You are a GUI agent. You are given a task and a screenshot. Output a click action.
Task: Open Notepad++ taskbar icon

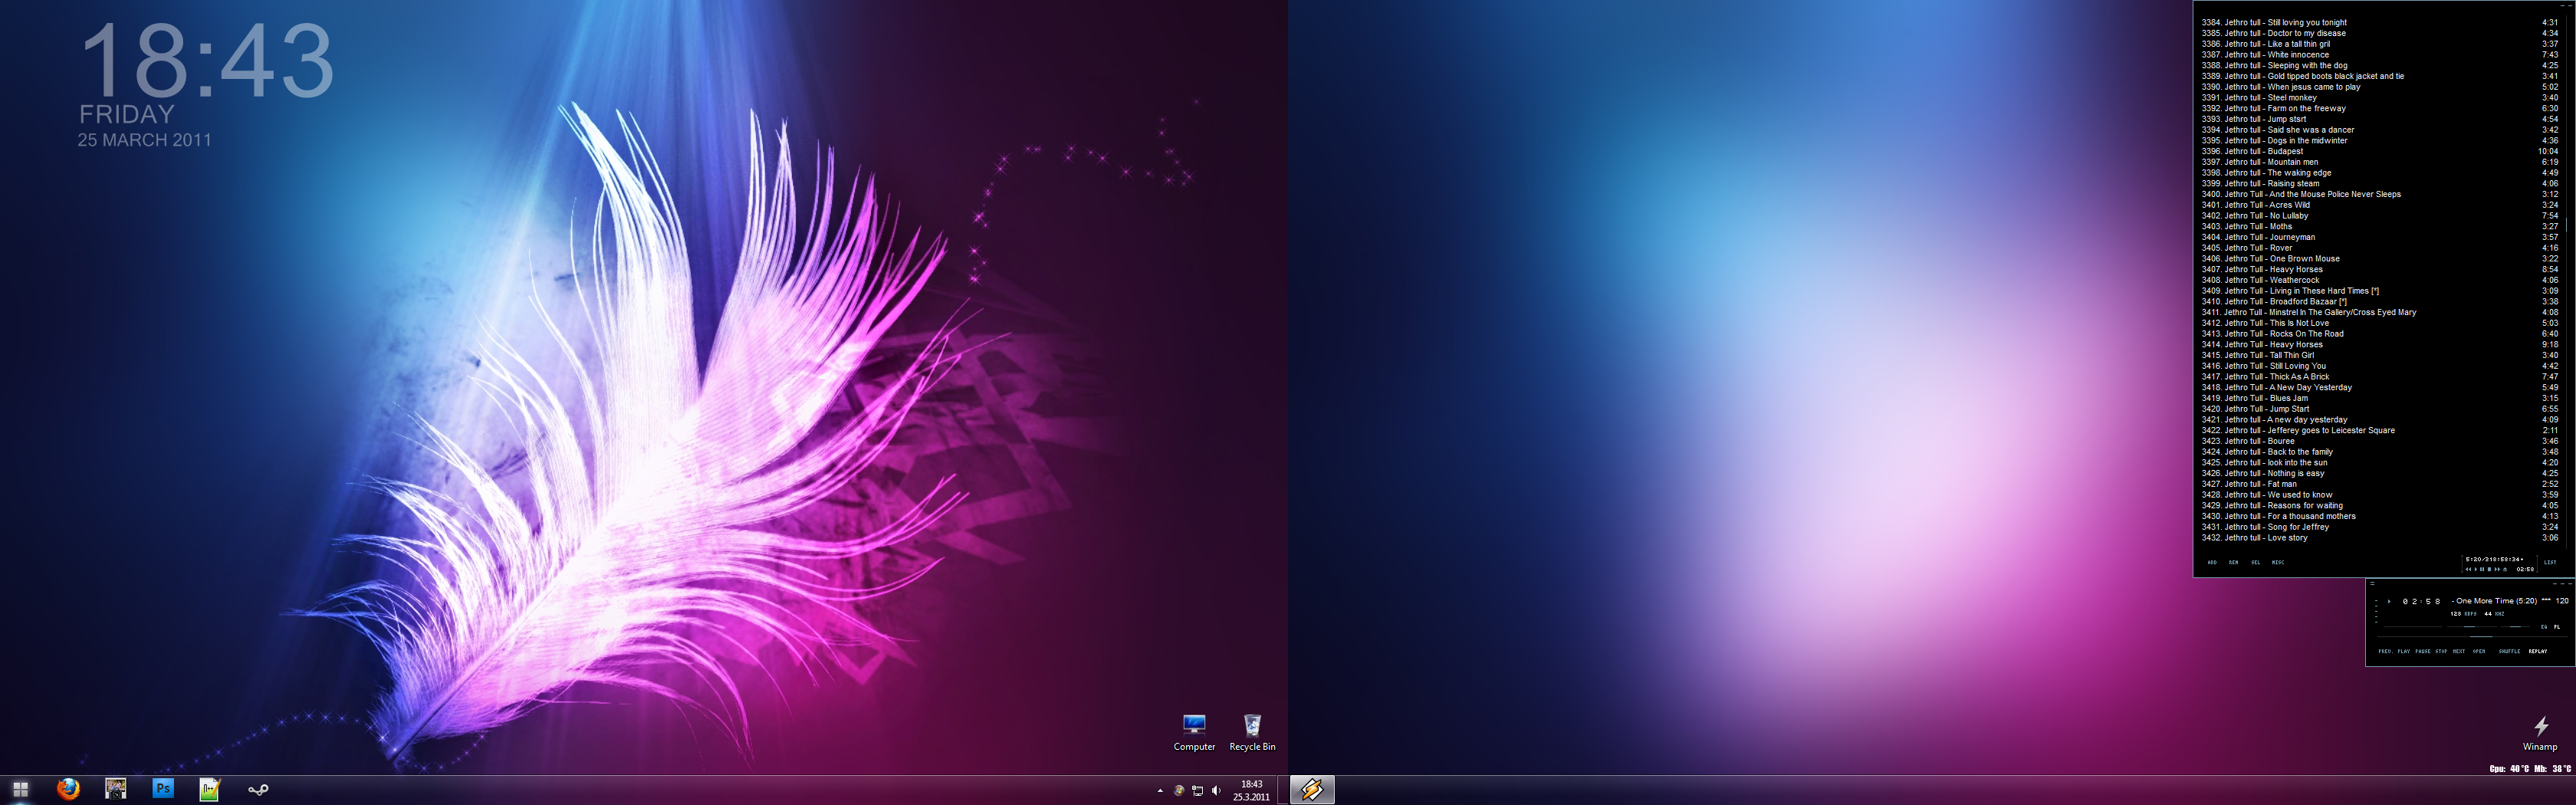click(209, 789)
